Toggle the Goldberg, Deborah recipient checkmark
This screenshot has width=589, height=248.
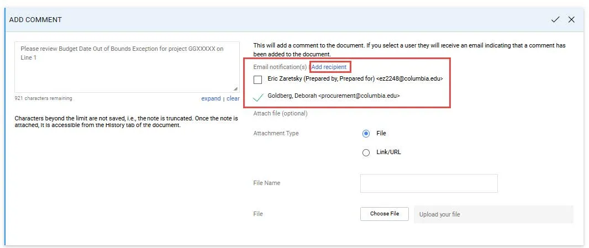tap(257, 97)
